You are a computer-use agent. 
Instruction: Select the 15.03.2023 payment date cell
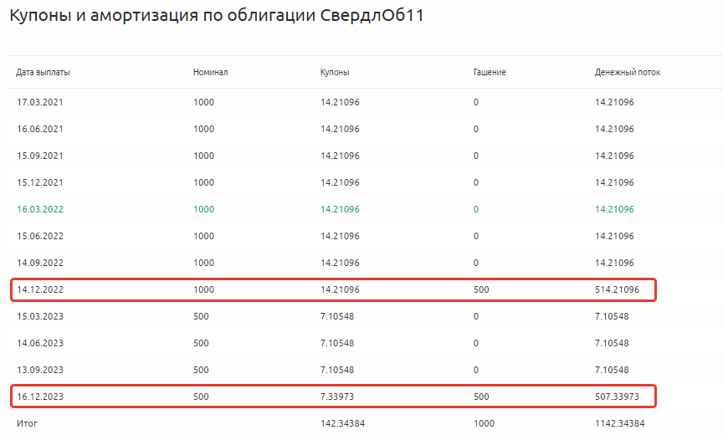[x=40, y=316]
